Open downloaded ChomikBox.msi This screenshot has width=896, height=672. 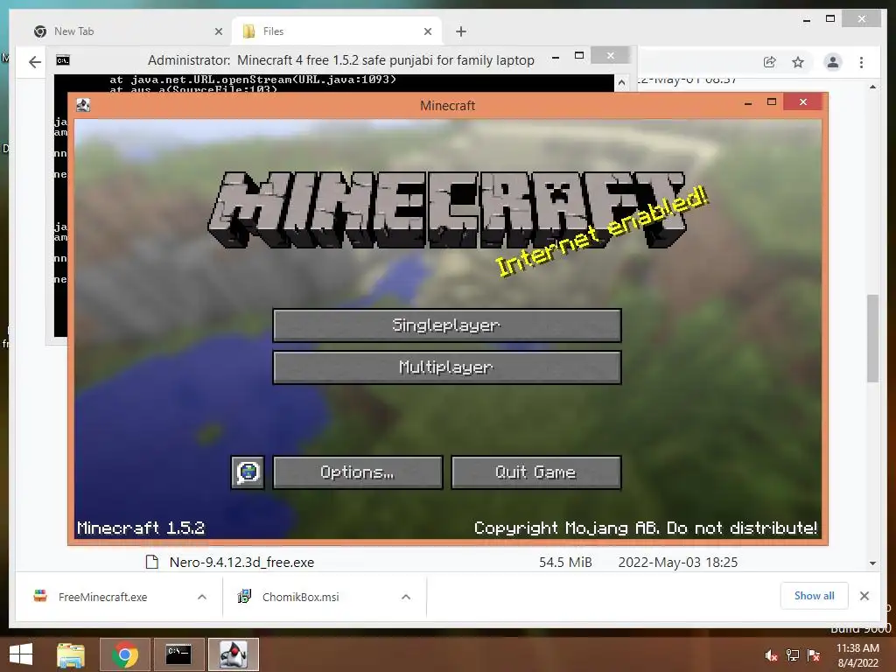click(301, 597)
